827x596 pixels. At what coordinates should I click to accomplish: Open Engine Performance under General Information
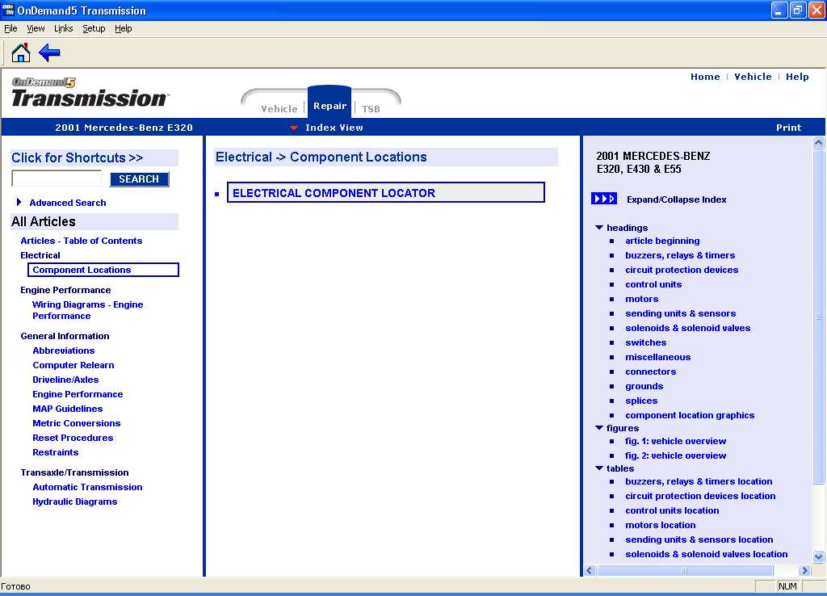pyautogui.click(x=78, y=394)
